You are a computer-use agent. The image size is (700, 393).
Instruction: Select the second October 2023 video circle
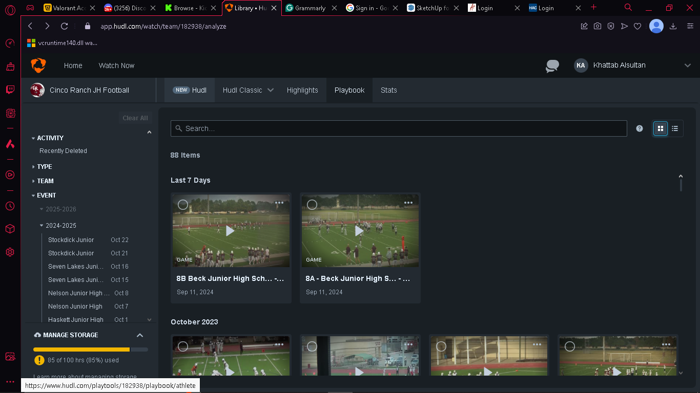[312, 346]
